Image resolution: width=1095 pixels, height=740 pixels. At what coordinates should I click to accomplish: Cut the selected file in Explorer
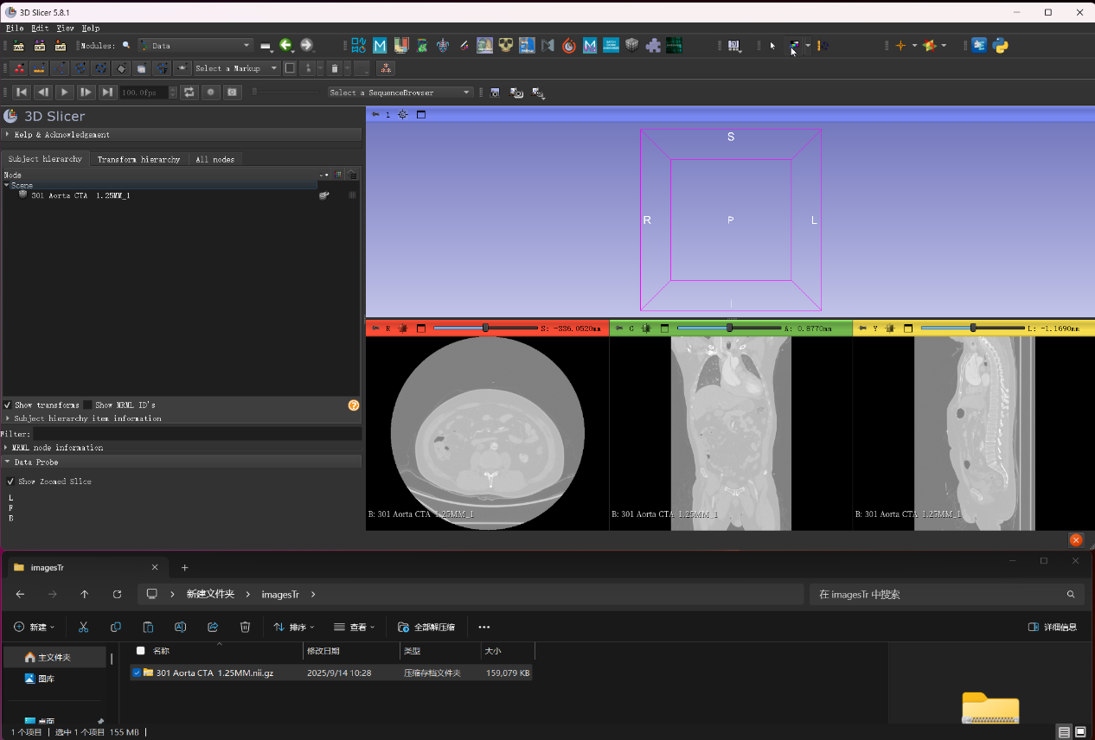83,627
